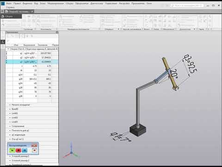Click the q3=92.5 dimension in viewport
The height and width of the screenshot is (167, 222).
tap(190, 64)
